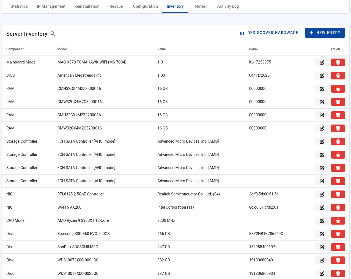Click serial S3Z2NB1K786569X
This screenshot has width=351, height=279.
click(266, 234)
